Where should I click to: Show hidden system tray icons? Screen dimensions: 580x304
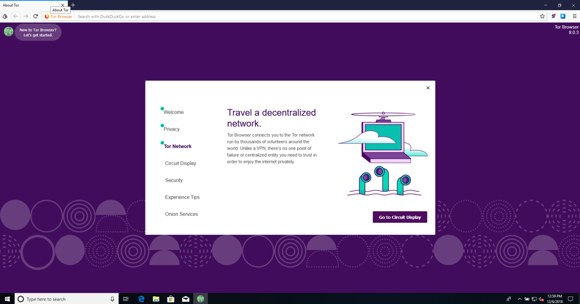click(x=519, y=299)
